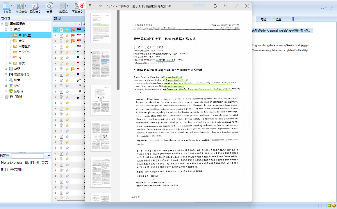
Task: Click the 导入全文 import full text icon
Action: click(35, 6)
